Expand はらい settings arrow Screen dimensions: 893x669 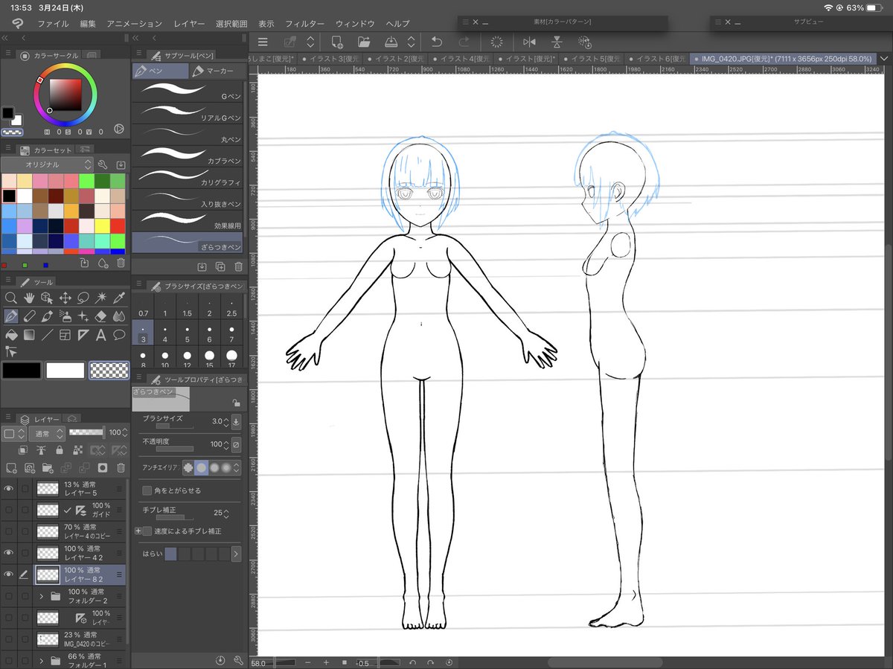(x=236, y=554)
